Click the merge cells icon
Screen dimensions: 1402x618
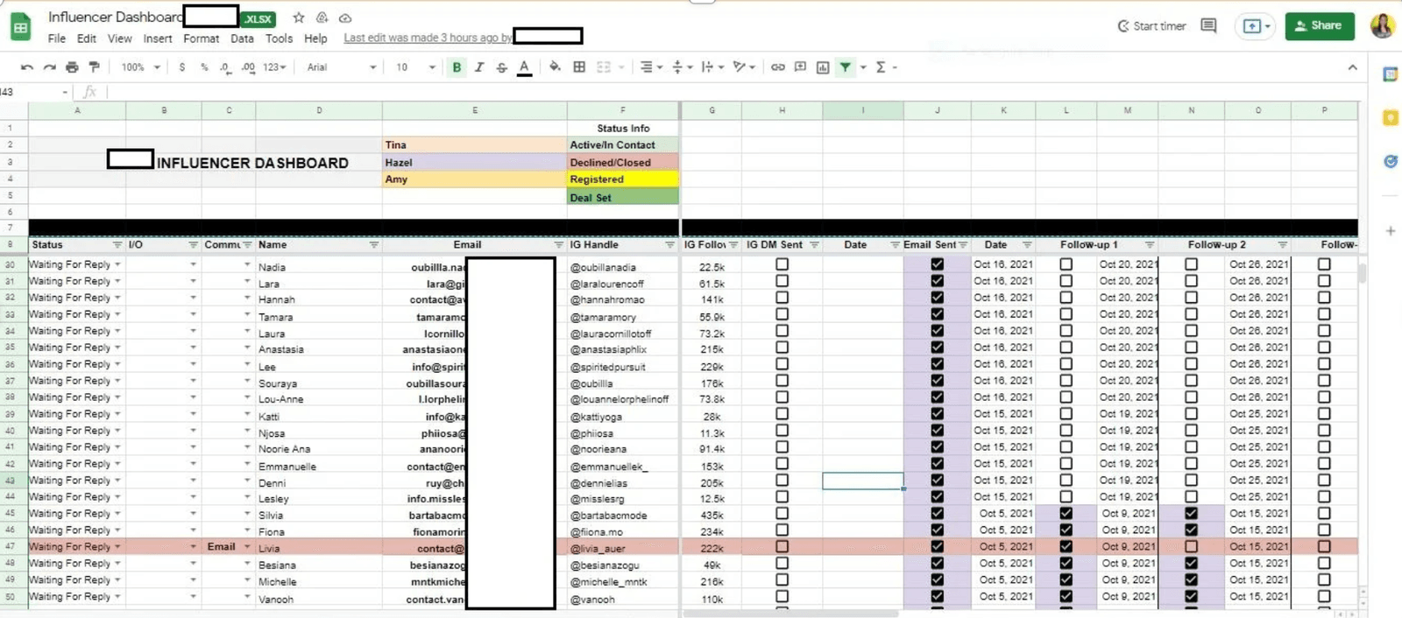click(x=604, y=67)
